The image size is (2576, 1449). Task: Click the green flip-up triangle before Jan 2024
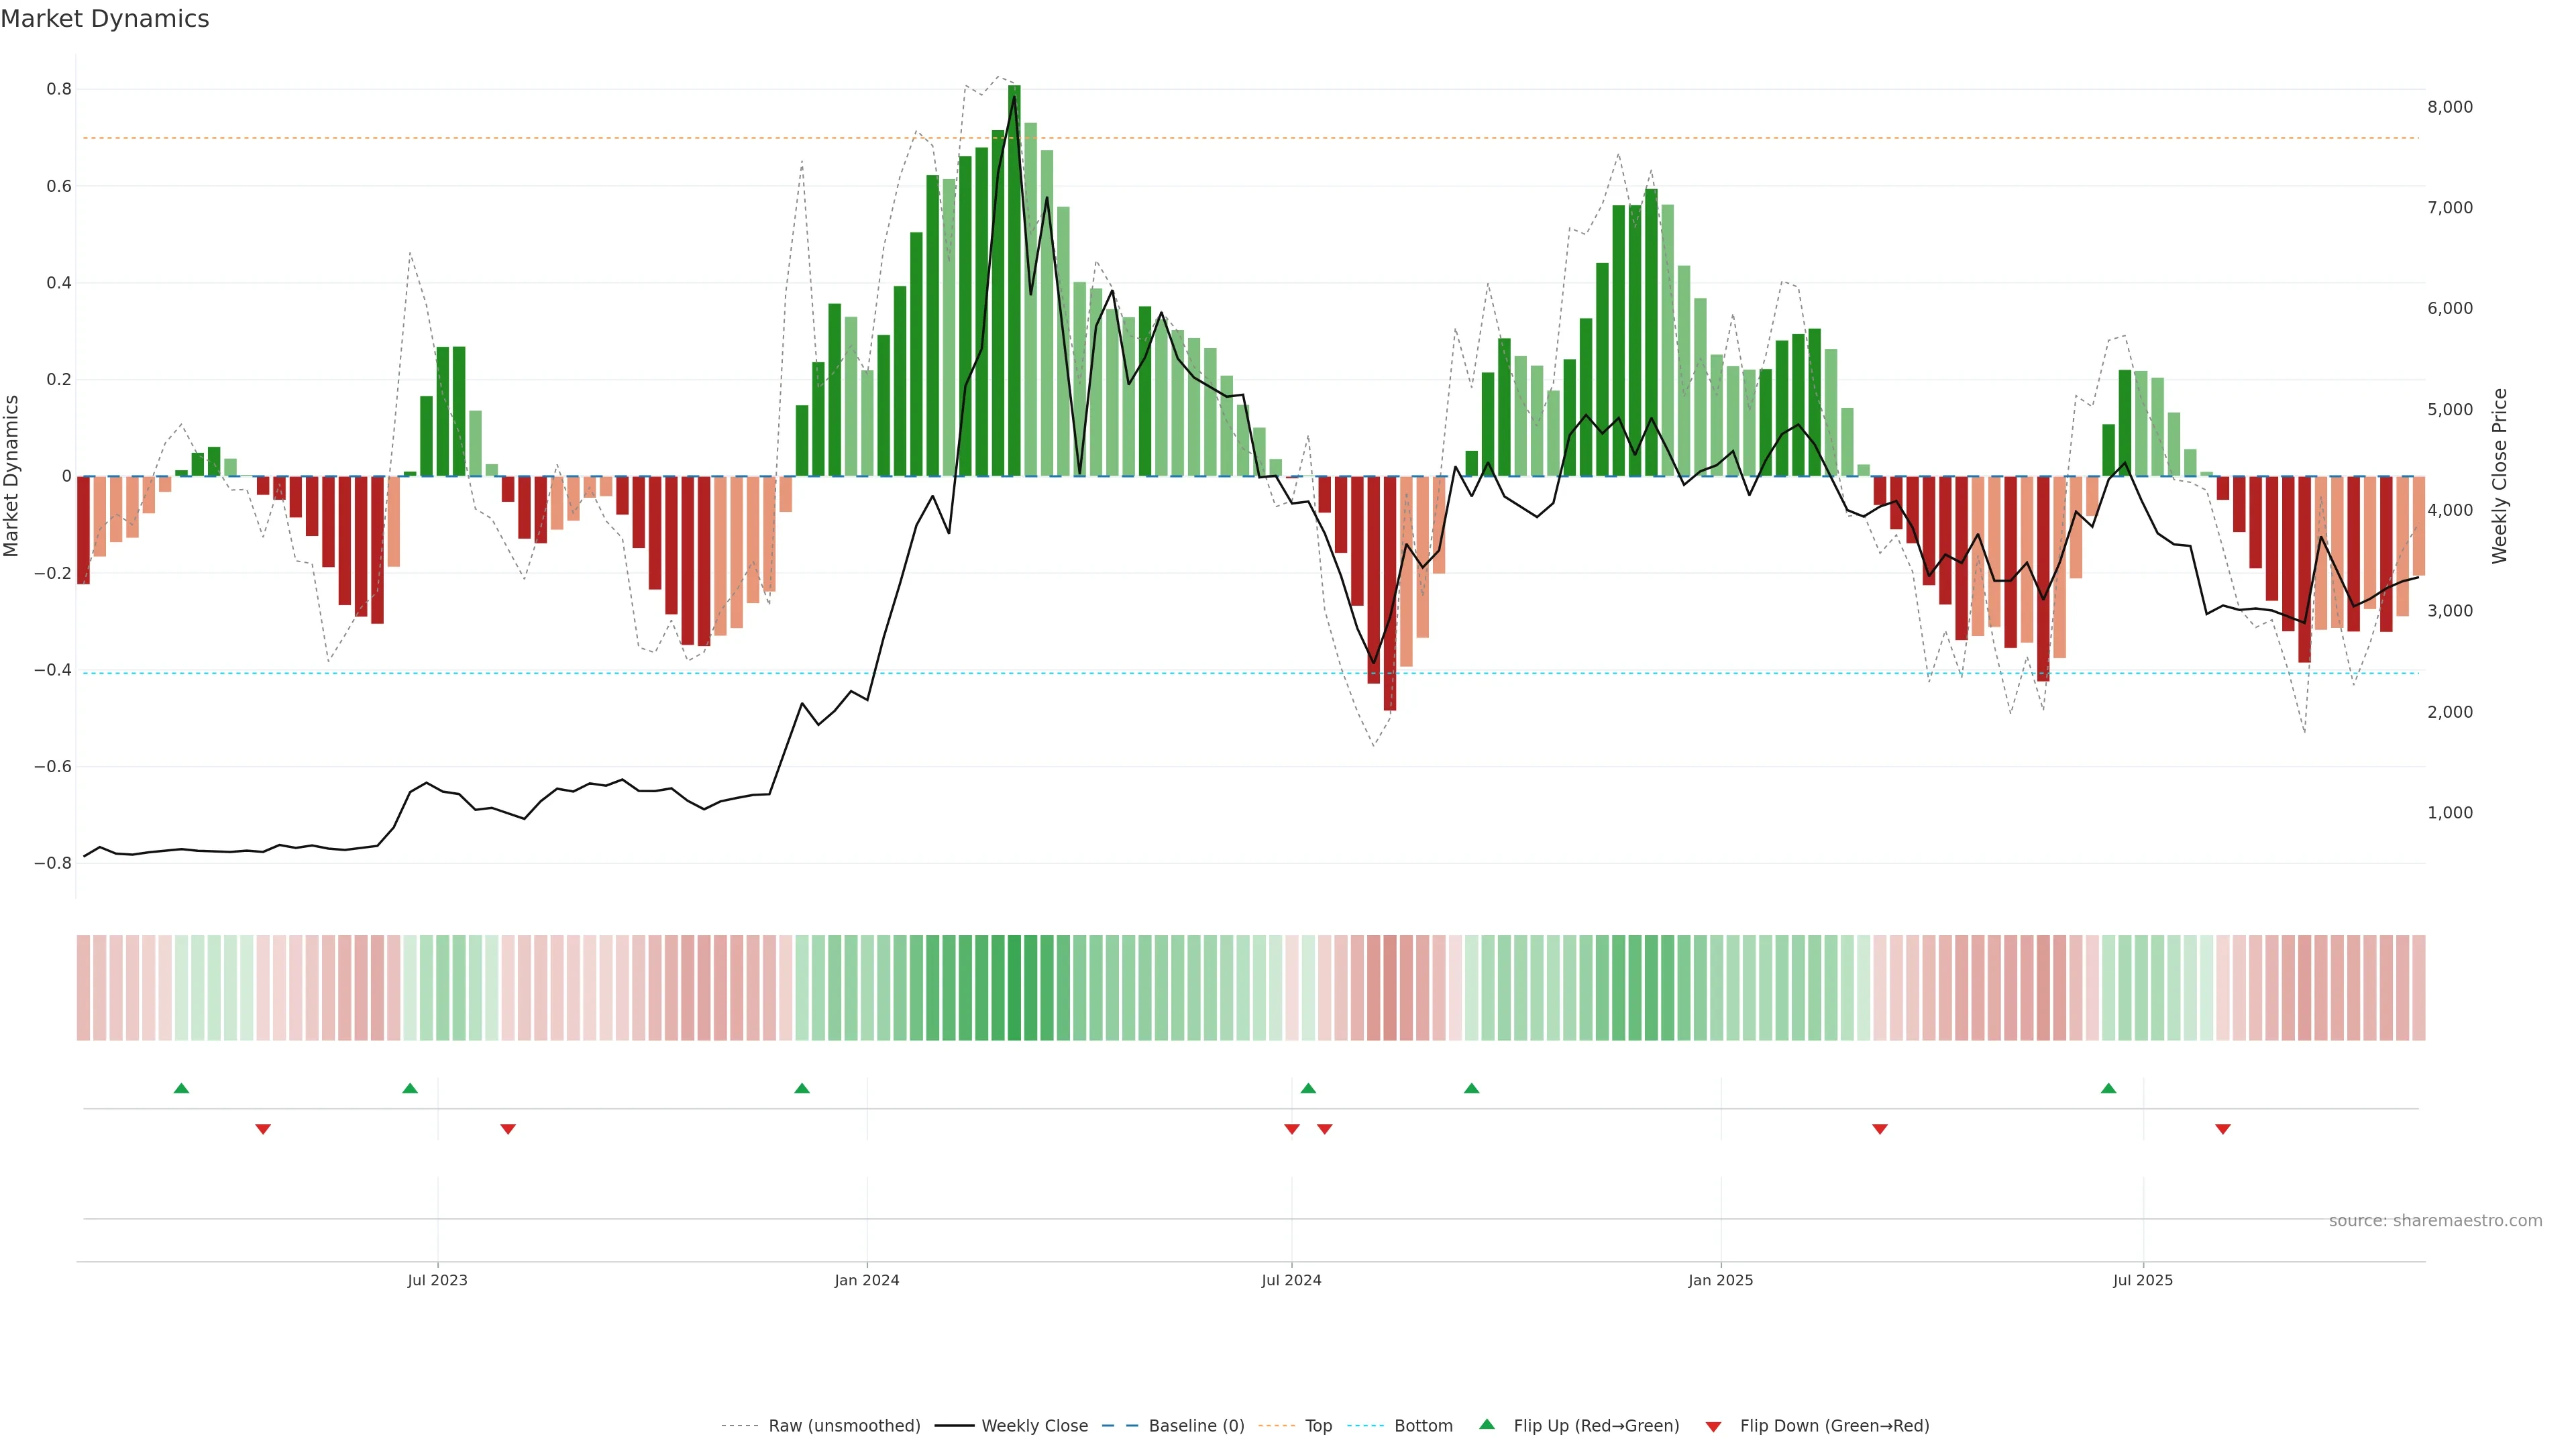pos(802,1088)
